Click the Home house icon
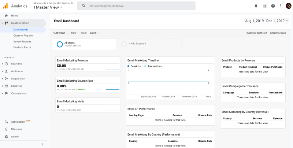The width and height of the screenshot is (293, 148). 6,15
